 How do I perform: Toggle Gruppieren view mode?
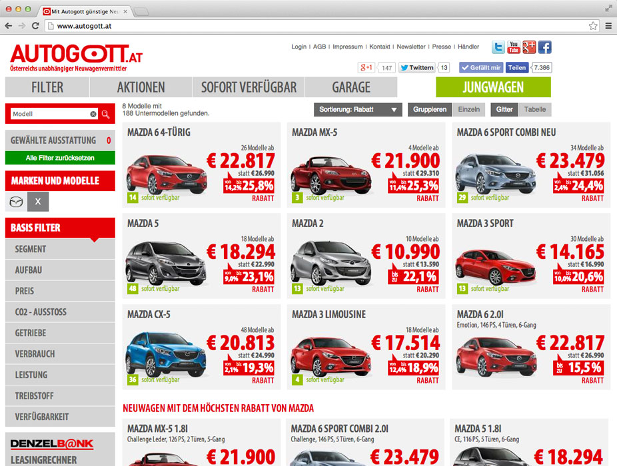[x=430, y=110]
